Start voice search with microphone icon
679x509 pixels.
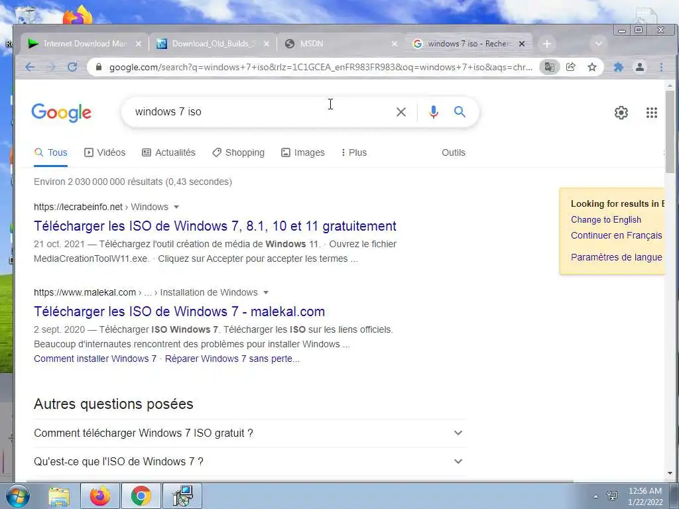coord(434,112)
